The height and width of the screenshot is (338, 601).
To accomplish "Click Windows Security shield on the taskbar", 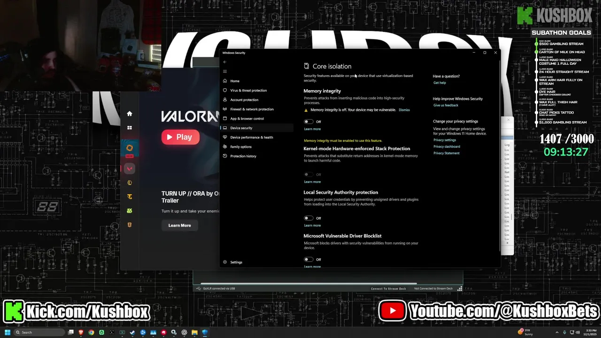I will 205,332.
